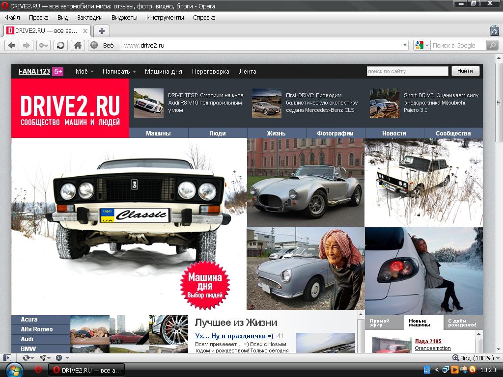The image size is (503, 377).
Task: Focus the поиск по сайту field
Action: pos(407,71)
